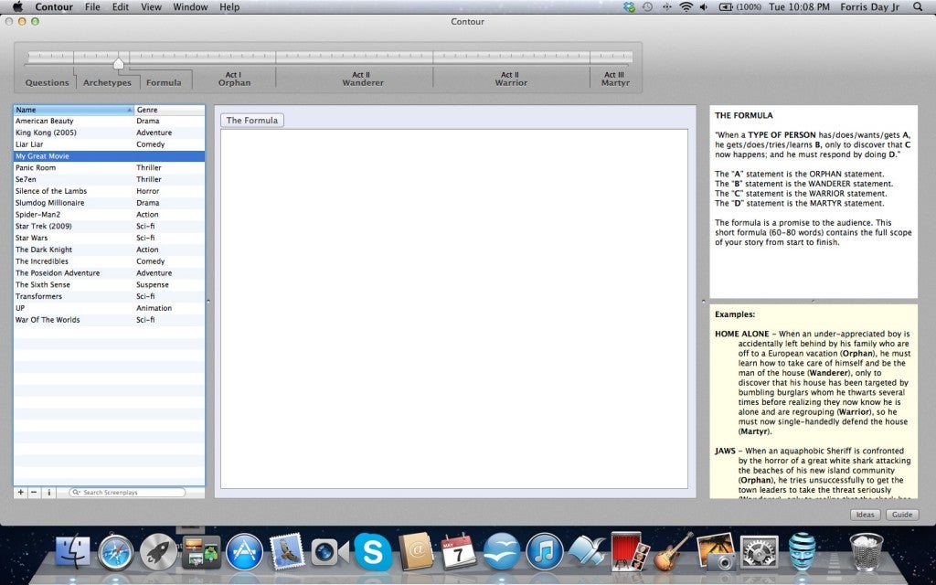Screen dimensions: 936x585
Task: Select Slumdog Millionaire screenplay
Action: [110, 203]
